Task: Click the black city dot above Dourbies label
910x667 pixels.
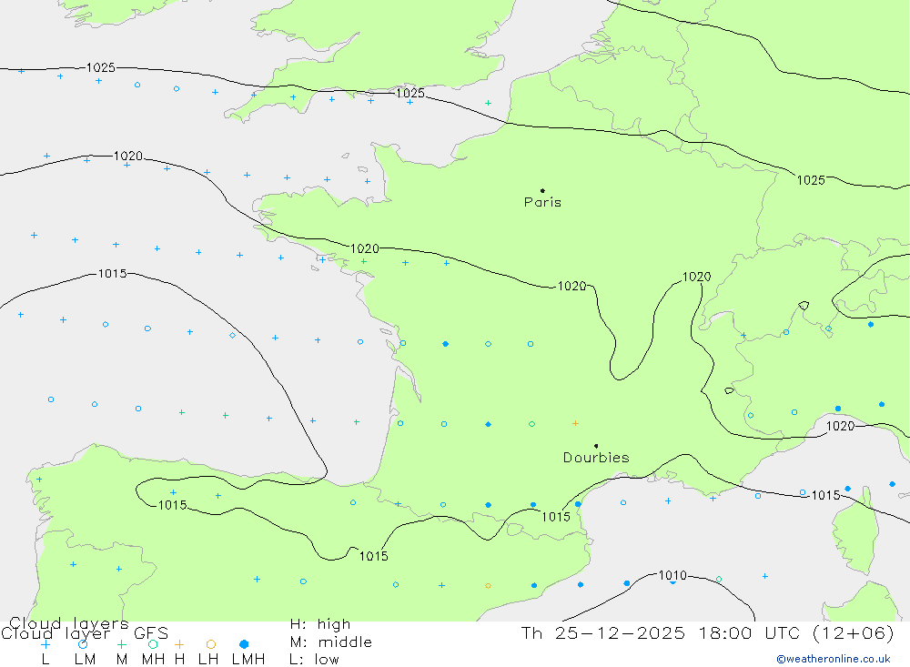Action: pos(596,446)
